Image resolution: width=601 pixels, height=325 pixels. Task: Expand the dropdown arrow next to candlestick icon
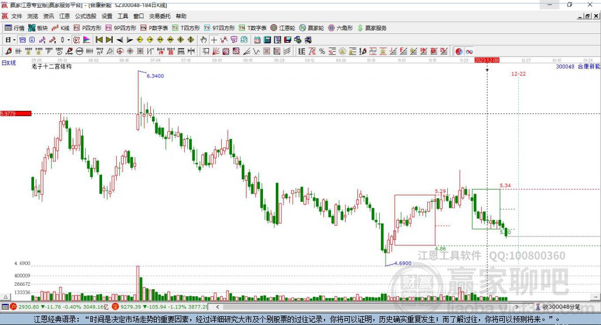69,40
